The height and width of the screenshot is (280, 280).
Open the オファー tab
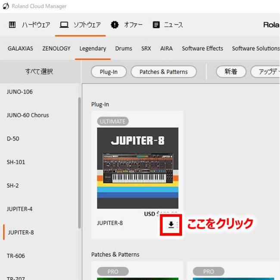coord(134,25)
